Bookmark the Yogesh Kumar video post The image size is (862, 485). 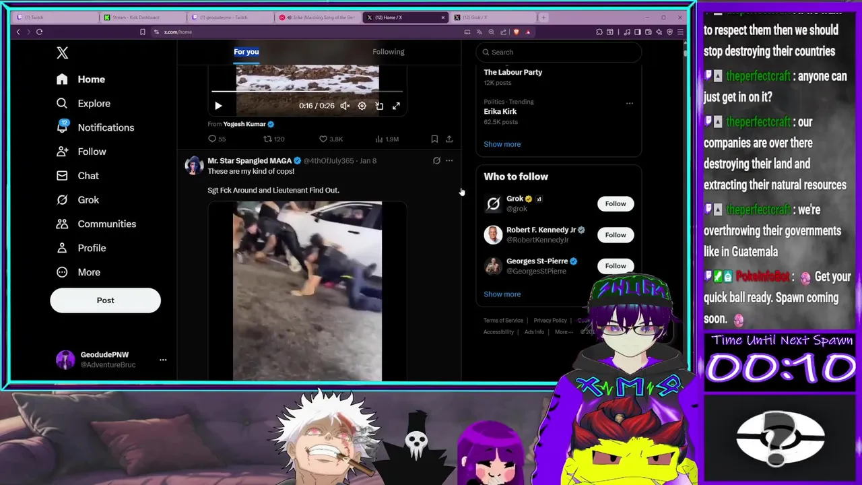pyautogui.click(x=434, y=139)
